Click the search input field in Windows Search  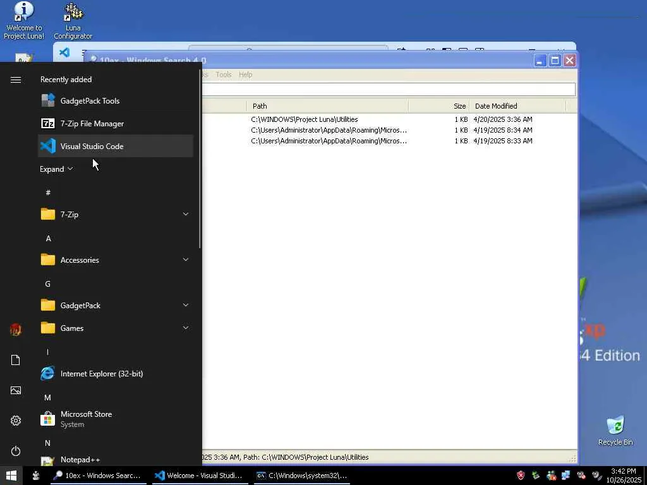389,90
